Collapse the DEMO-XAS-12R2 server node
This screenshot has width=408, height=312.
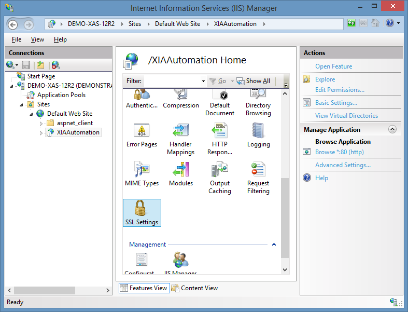pos(11,86)
